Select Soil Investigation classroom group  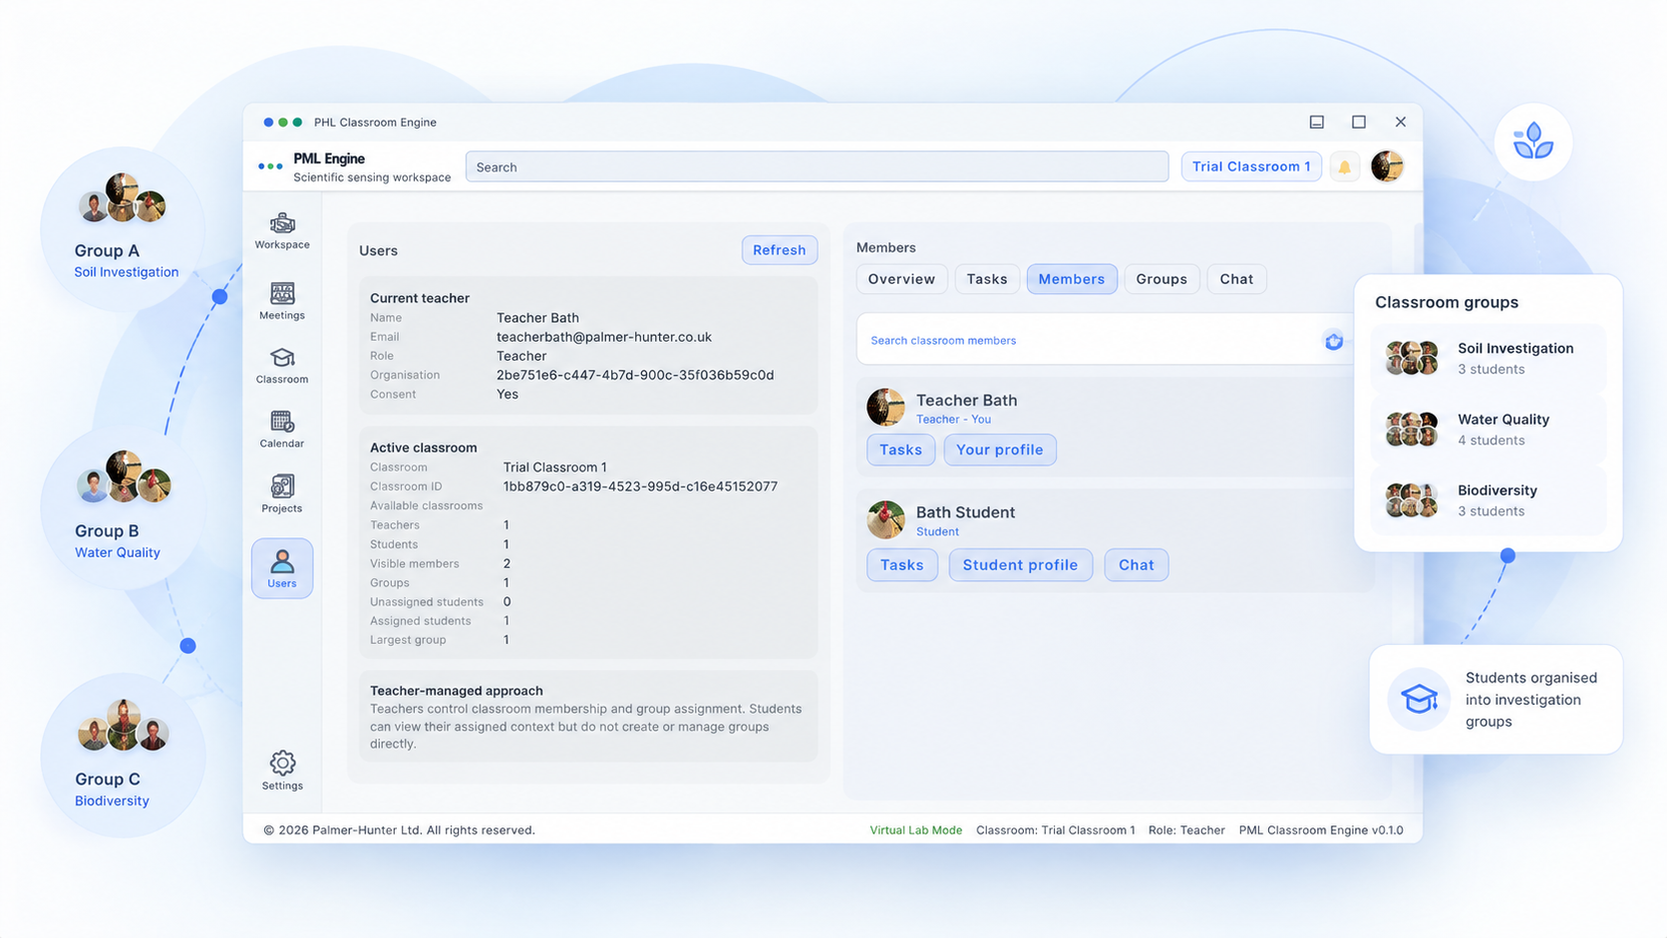tap(1489, 358)
